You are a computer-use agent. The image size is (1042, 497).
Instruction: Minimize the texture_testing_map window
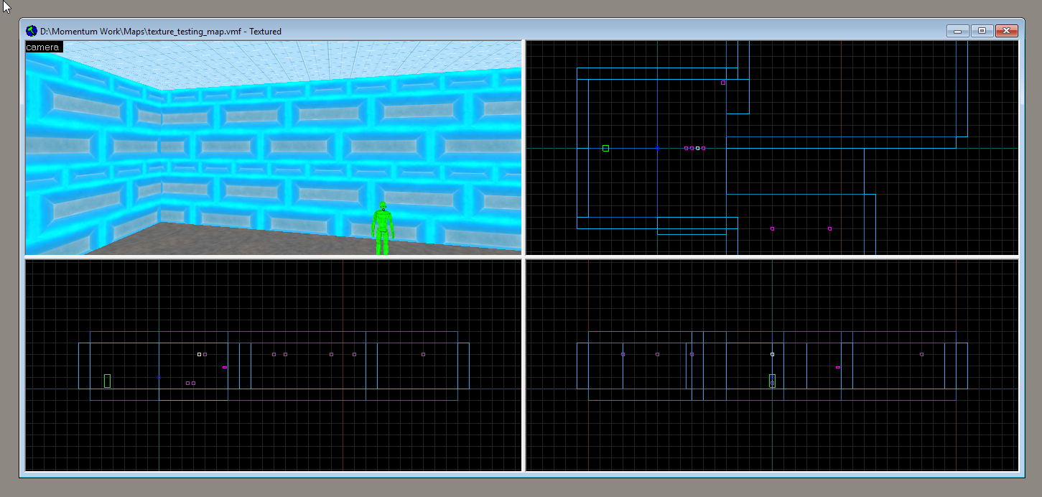coord(958,31)
